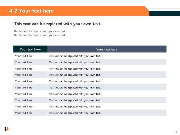Select description text in last table row

coord(75,113)
